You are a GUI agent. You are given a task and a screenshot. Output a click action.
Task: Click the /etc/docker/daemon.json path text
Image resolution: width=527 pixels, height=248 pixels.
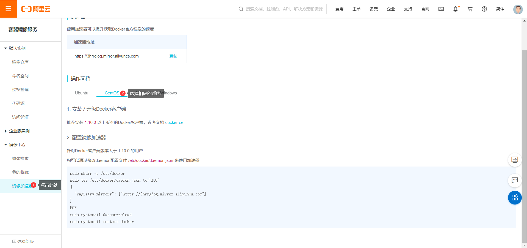tap(151, 160)
